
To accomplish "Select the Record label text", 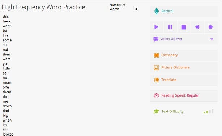I will [x=167, y=11].
